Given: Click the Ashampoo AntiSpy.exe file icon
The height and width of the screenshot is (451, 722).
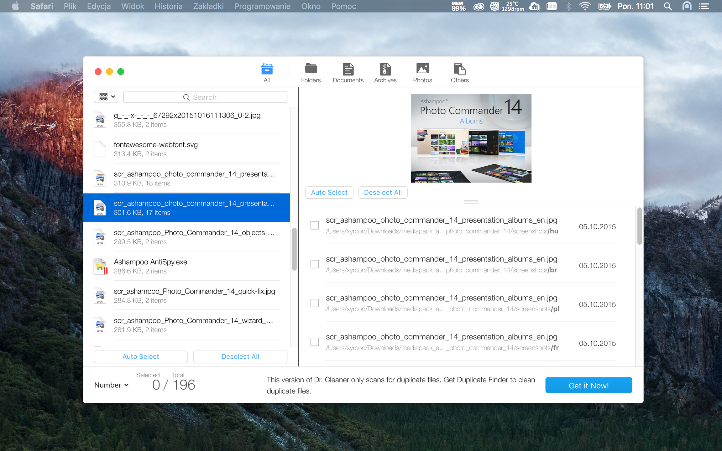Looking at the screenshot, I should click(101, 267).
